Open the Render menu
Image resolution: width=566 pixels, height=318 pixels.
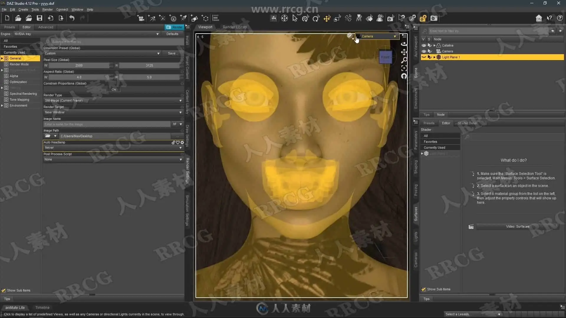[47, 9]
